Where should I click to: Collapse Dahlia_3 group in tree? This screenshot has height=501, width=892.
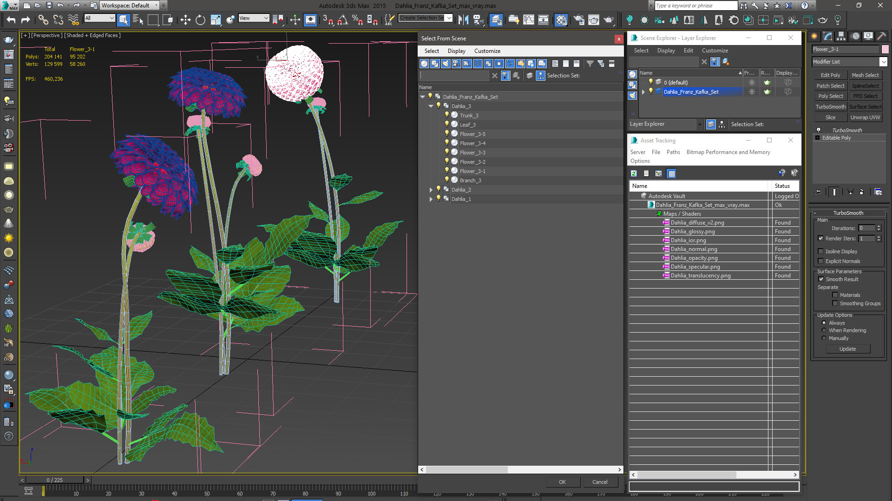pyautogui.click(x=431, y=106)
